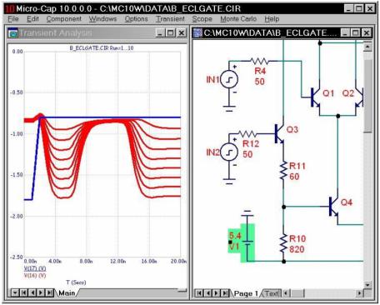This screenshot has height=305, width=380.
Task: Click the R4 50 value label
Action: [x=260, y=82]
